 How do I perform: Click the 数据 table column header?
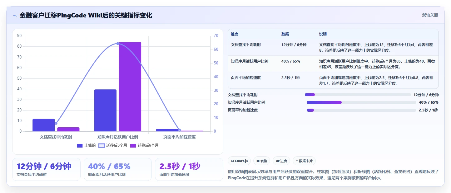[285, 34]
